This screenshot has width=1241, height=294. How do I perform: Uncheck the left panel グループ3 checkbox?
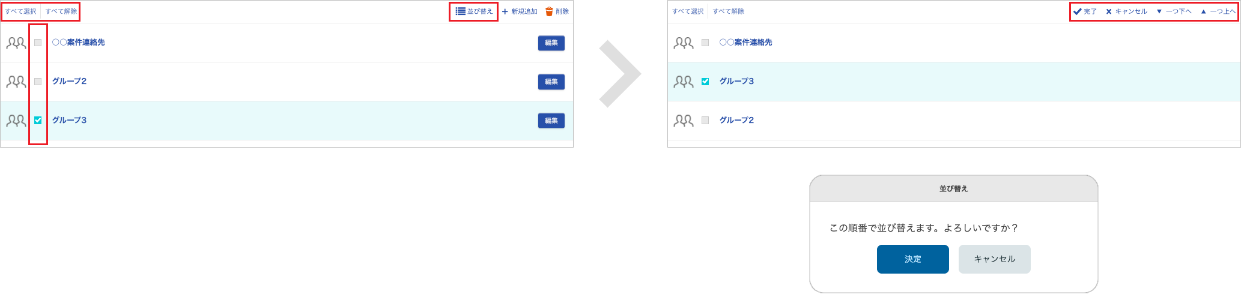[x=38, y=121]
